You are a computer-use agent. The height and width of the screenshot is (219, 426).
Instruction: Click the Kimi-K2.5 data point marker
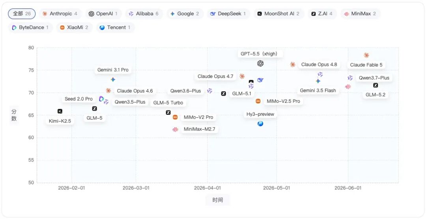coord(60,111)
